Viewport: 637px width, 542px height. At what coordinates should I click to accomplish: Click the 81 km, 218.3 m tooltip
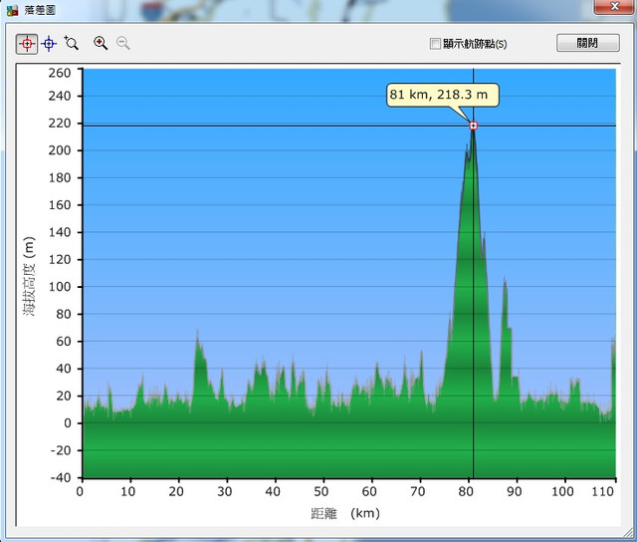pos(442,95)
